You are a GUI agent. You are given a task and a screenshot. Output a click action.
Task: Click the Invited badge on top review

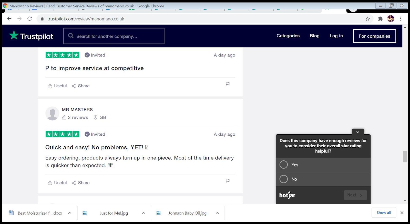[95, 55]
